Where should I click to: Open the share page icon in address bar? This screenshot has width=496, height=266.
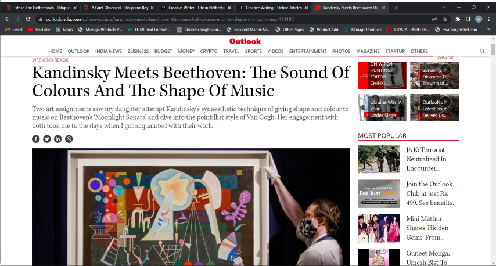[434, 19]
